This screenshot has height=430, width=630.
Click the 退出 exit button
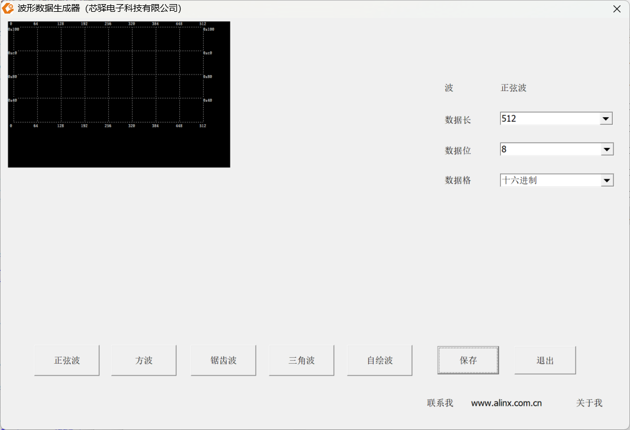[x=545, y=360]
